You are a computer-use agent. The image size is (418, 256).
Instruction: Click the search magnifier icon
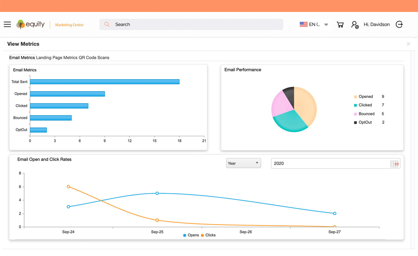click(107, 24)
